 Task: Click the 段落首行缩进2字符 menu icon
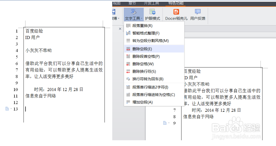128,87
